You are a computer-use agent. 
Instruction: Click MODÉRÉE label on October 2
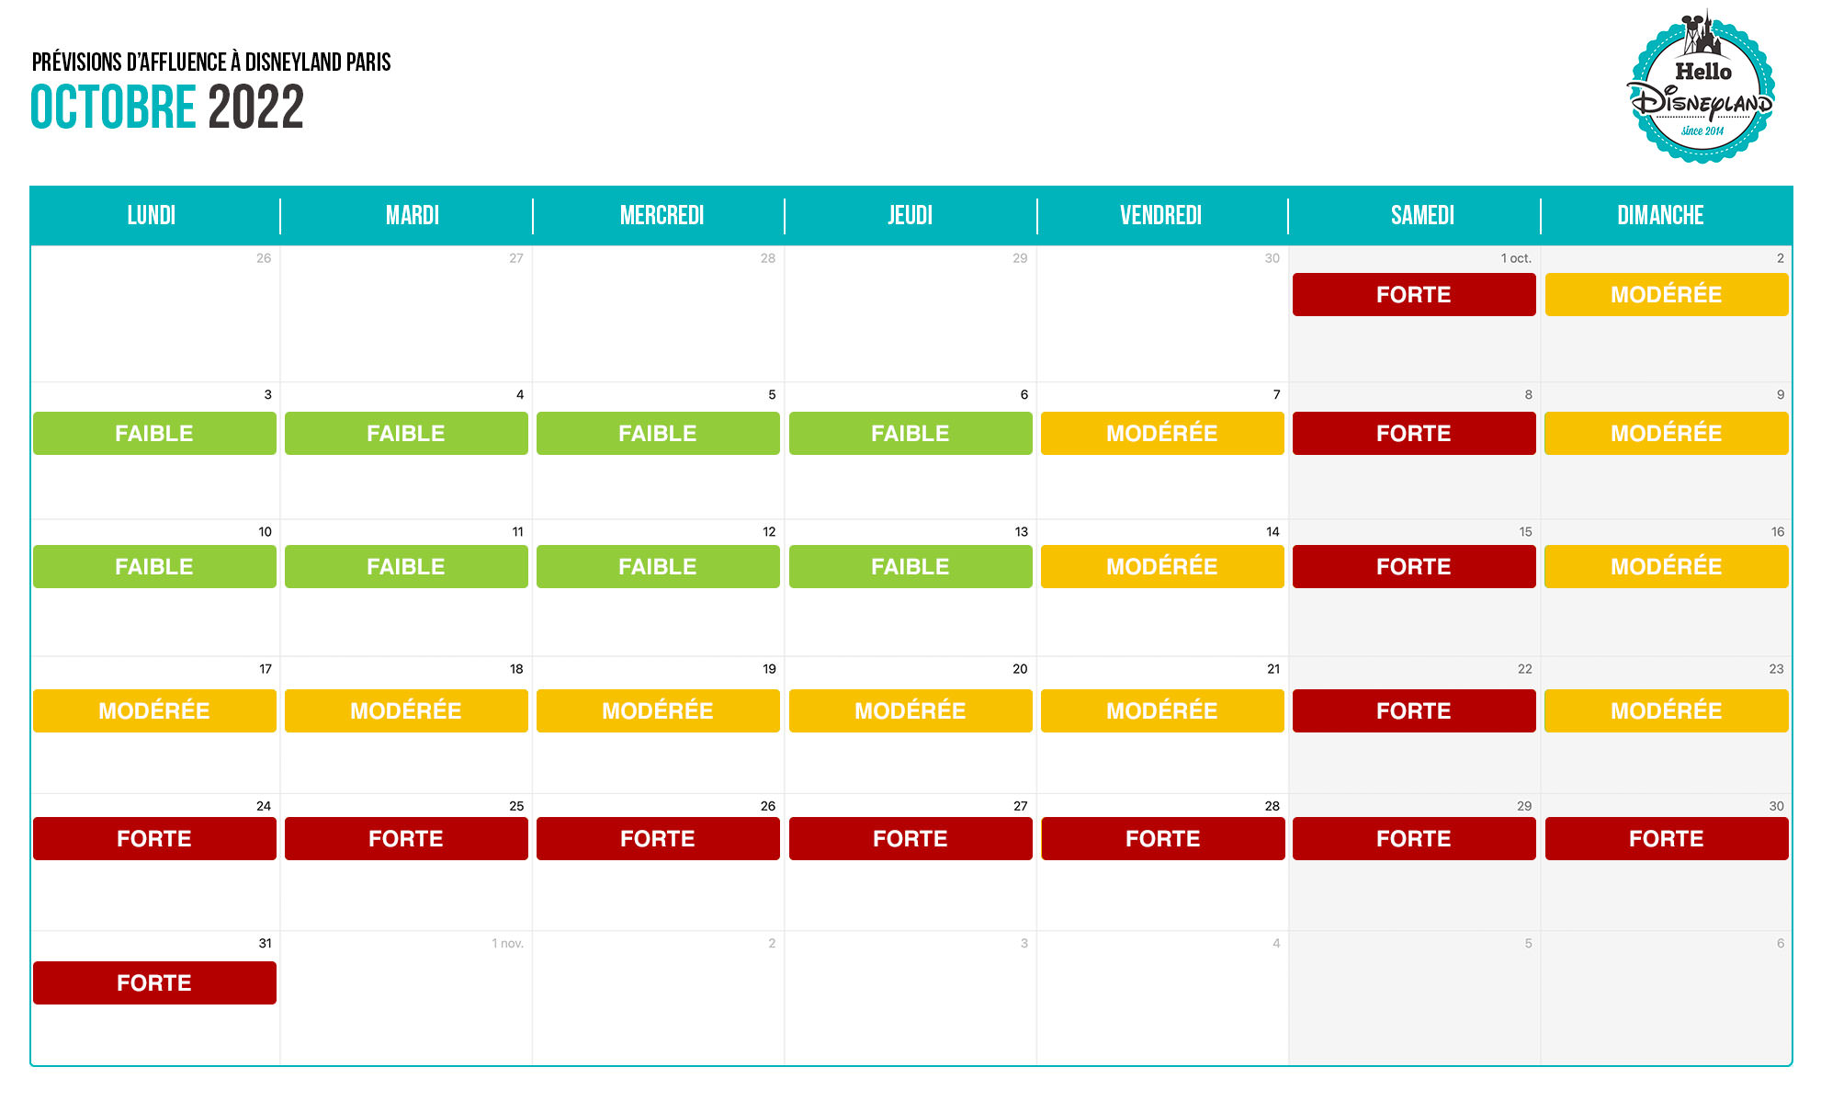tap(1666, 295)
